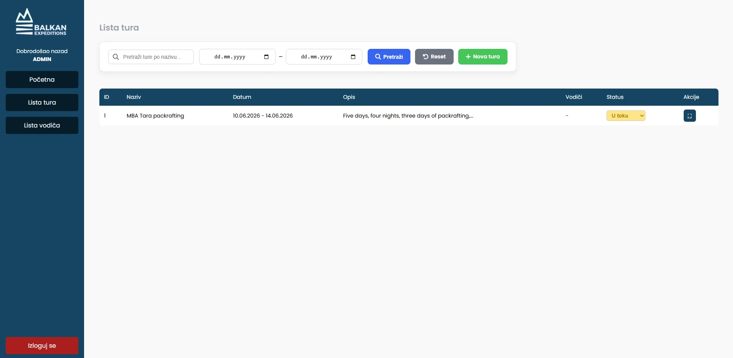Clear filters using the Reset button

point(434,56)
